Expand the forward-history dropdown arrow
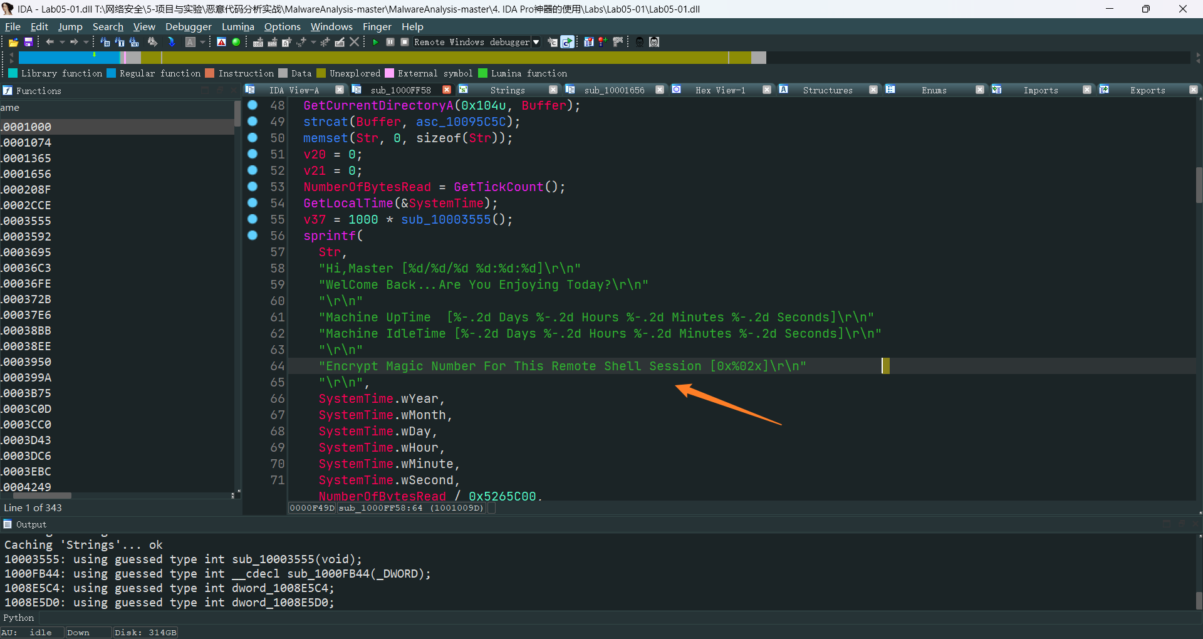 (86, 42)
